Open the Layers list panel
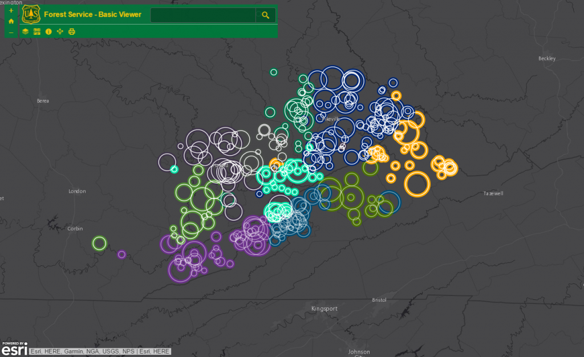The image size is (584, 357). (x=25, y=31)
